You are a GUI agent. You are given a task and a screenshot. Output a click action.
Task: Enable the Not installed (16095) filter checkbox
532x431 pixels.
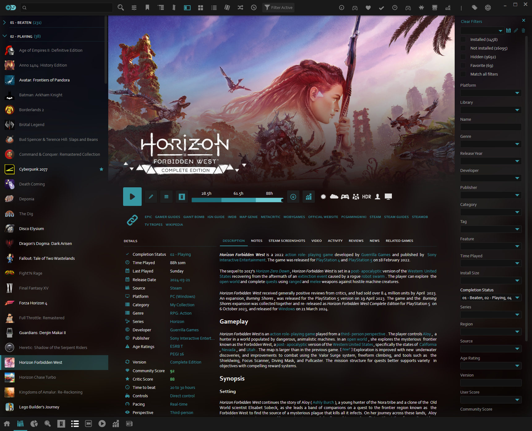click(463, 48)
